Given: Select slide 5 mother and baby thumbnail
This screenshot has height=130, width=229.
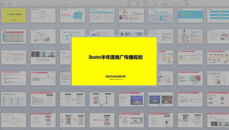Looking at the screenshot, I should click(131, 15).
